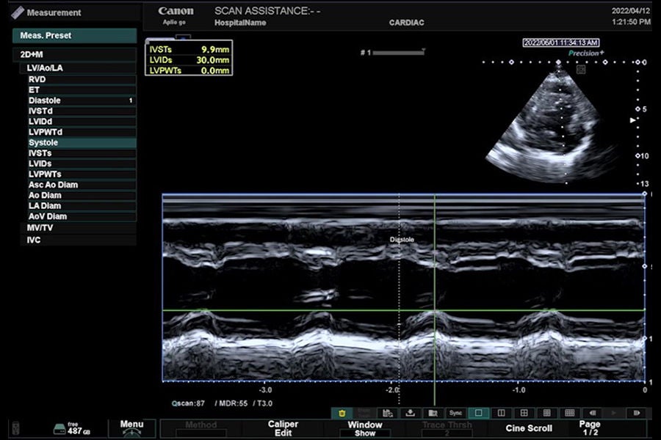The image size is (661, 440).
Task: Collapse the LV/Ao/LA measurement group
Action: (x=78, y=67)
